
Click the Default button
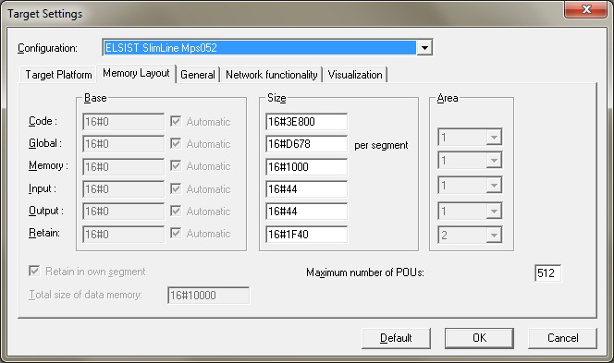pos(396,338)
